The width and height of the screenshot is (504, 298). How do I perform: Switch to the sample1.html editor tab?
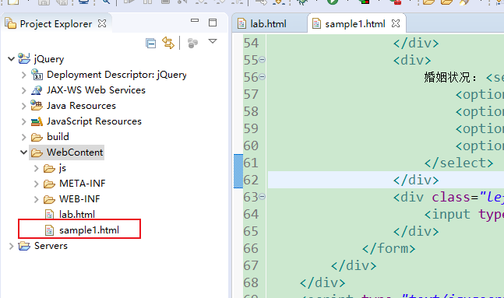click(355, 24)
